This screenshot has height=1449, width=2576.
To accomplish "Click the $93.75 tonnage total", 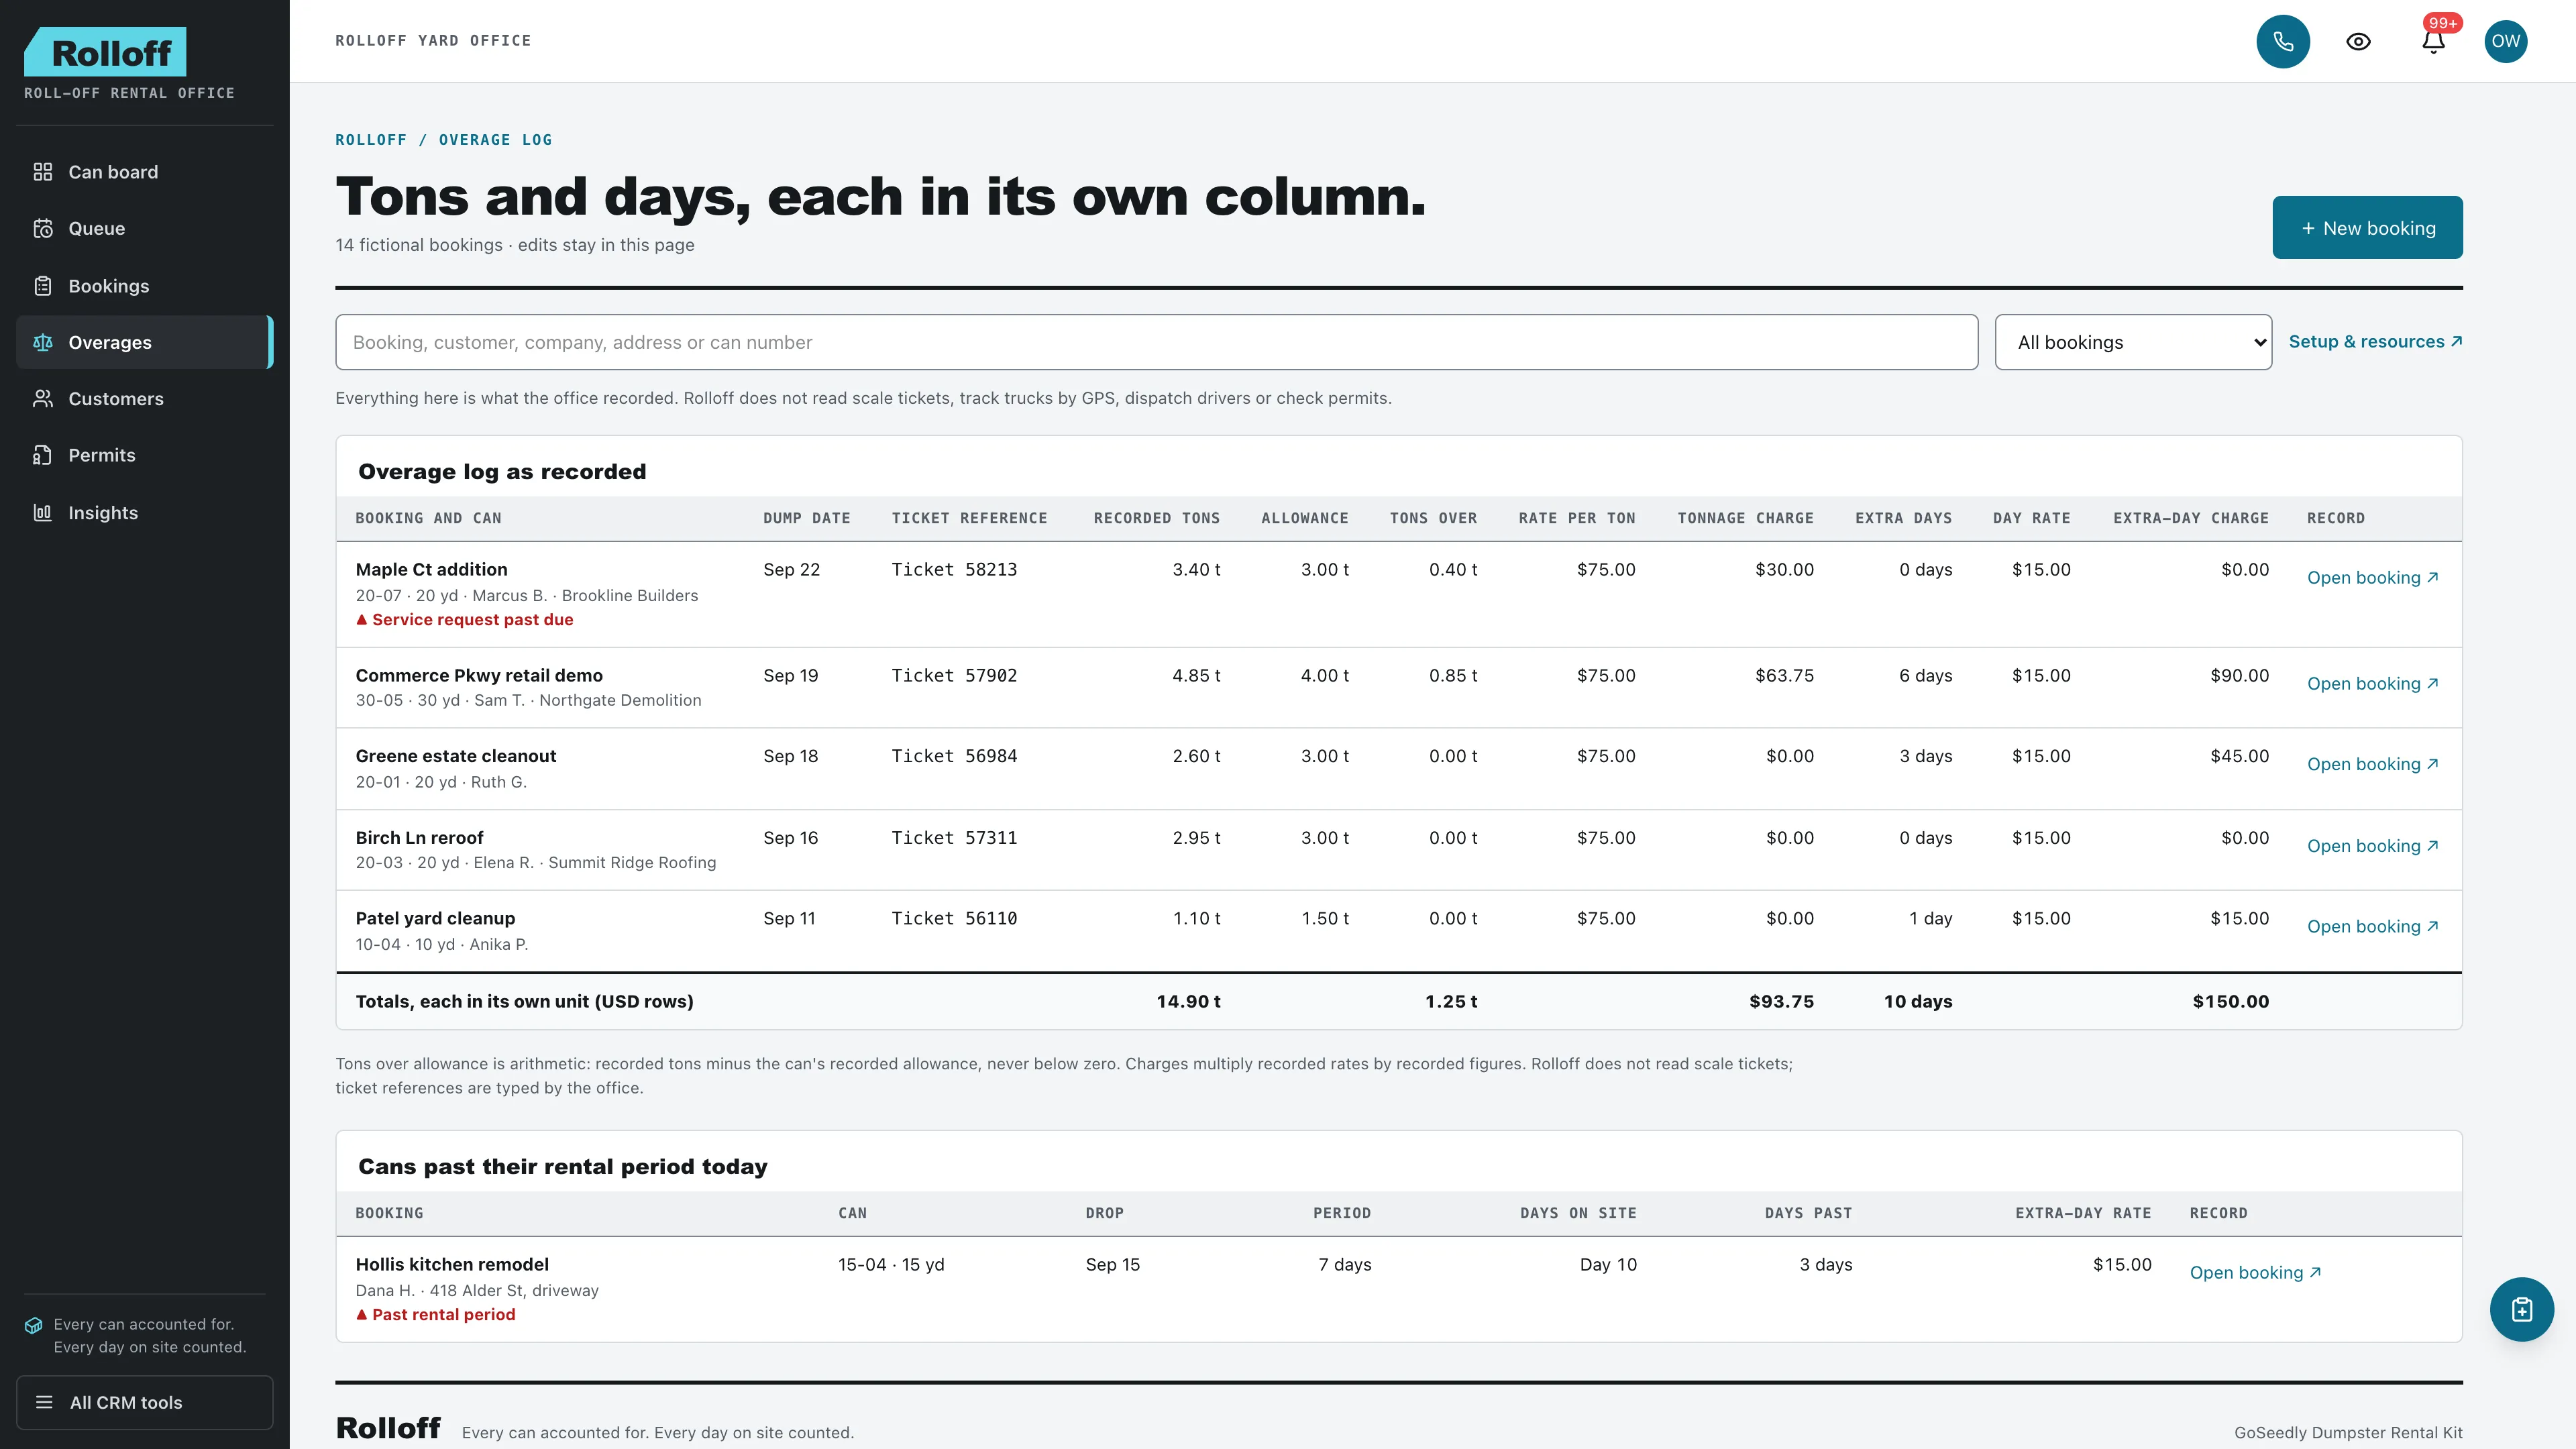I will point(1781,1002).
